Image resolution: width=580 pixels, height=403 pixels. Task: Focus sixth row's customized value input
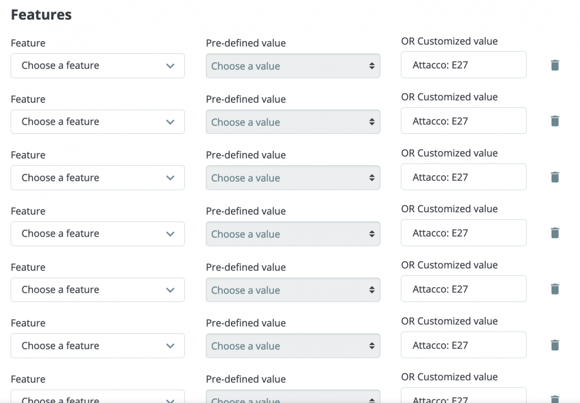pyautogui.click(x=463, y=345)
